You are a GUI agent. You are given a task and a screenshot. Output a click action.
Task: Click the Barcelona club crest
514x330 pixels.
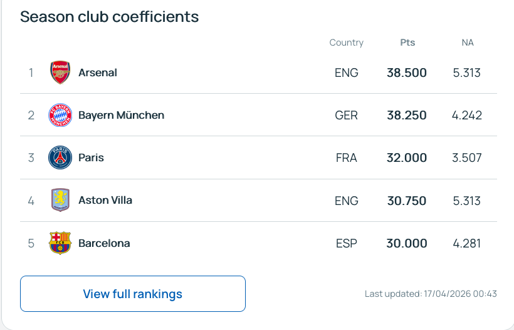60,243
